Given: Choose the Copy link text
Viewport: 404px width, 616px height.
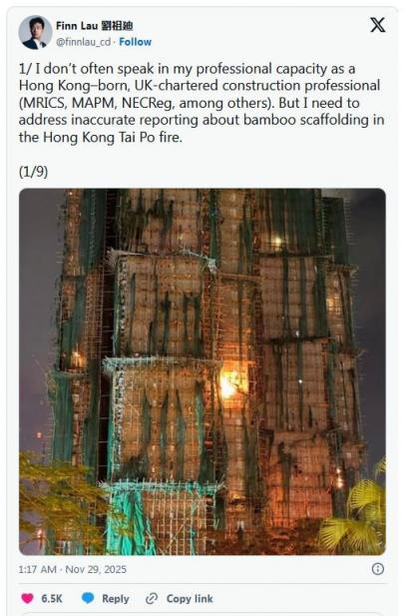Looking at the screenshot, I should [x=190, y=598].
